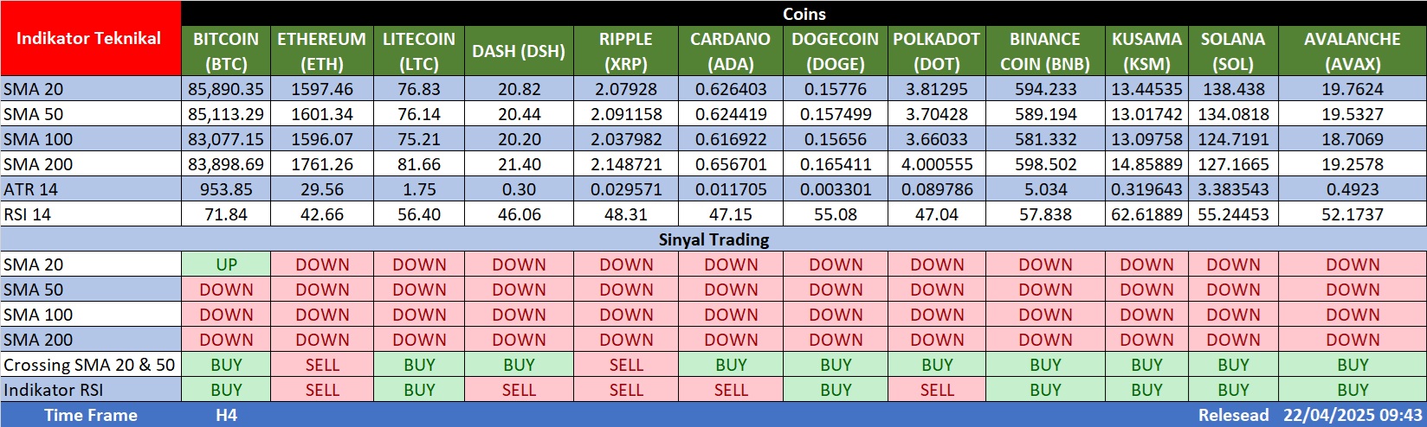1427x427 pixels.
Task: Click Ethereum's SELL cell in Crossing SMA row
Action: (x=321, y=365)
